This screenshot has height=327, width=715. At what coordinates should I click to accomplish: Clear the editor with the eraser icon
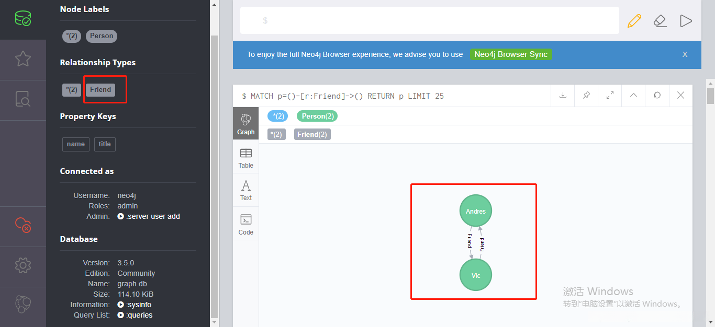[660, 21]
